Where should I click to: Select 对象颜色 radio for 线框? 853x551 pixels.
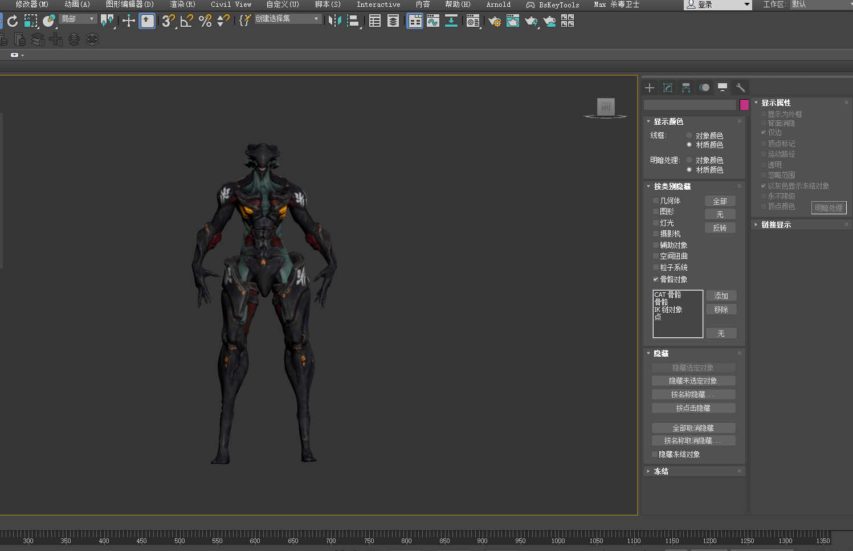689,136
